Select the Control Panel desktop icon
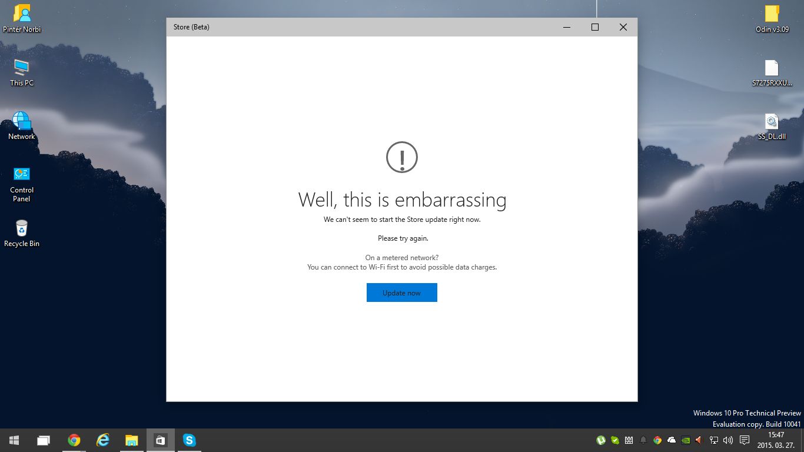804x452 pixels. 22,184
